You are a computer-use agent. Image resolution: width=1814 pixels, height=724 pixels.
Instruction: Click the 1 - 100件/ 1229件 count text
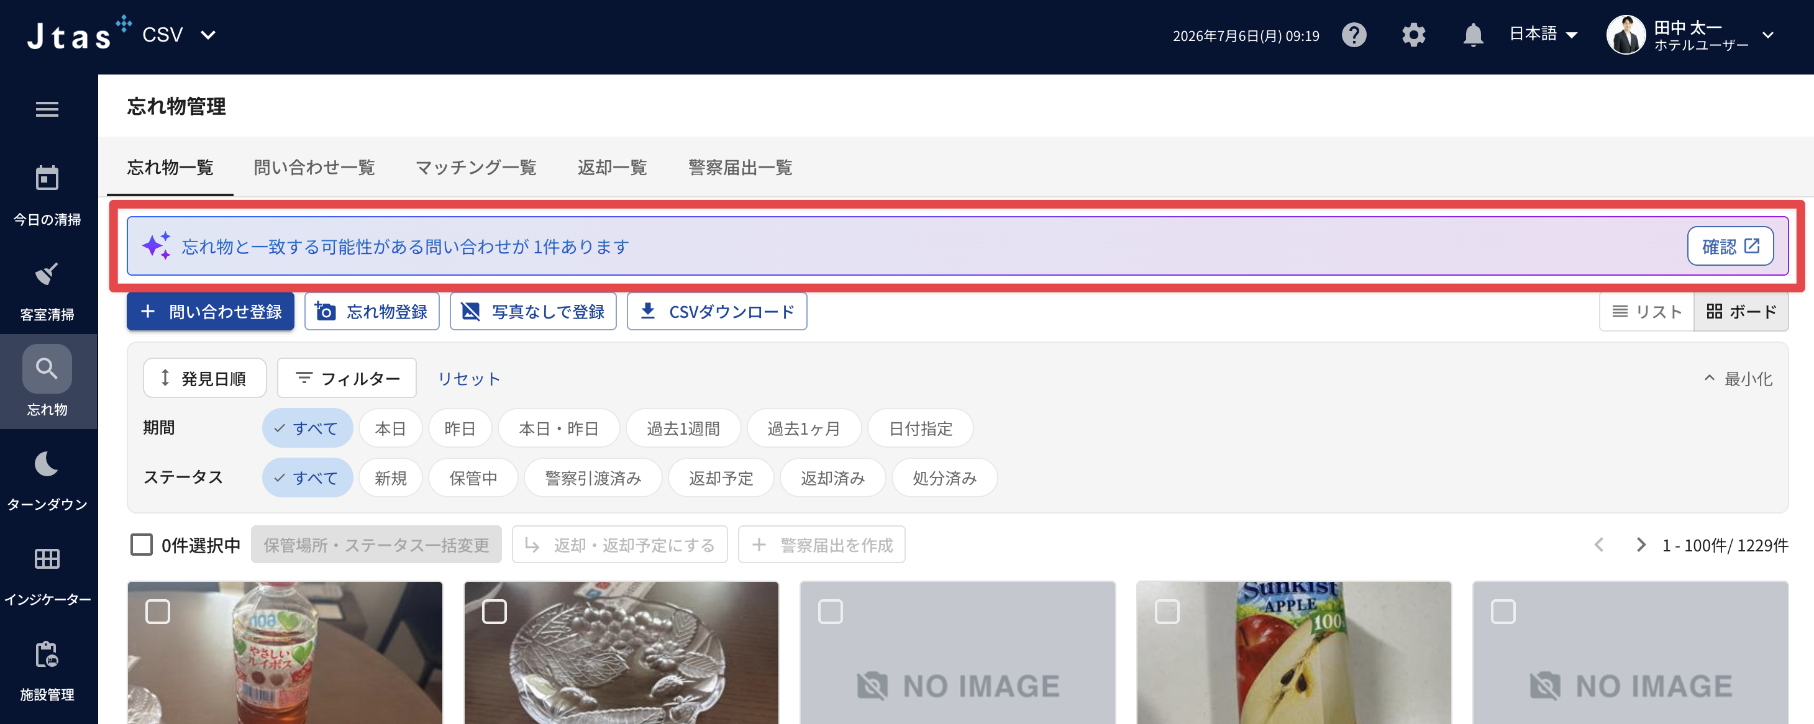pos(1725,545)
